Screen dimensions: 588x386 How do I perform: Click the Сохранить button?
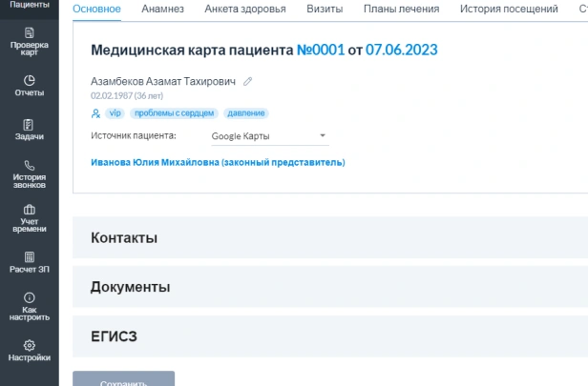pyautogui.click(x=123, y=379)
